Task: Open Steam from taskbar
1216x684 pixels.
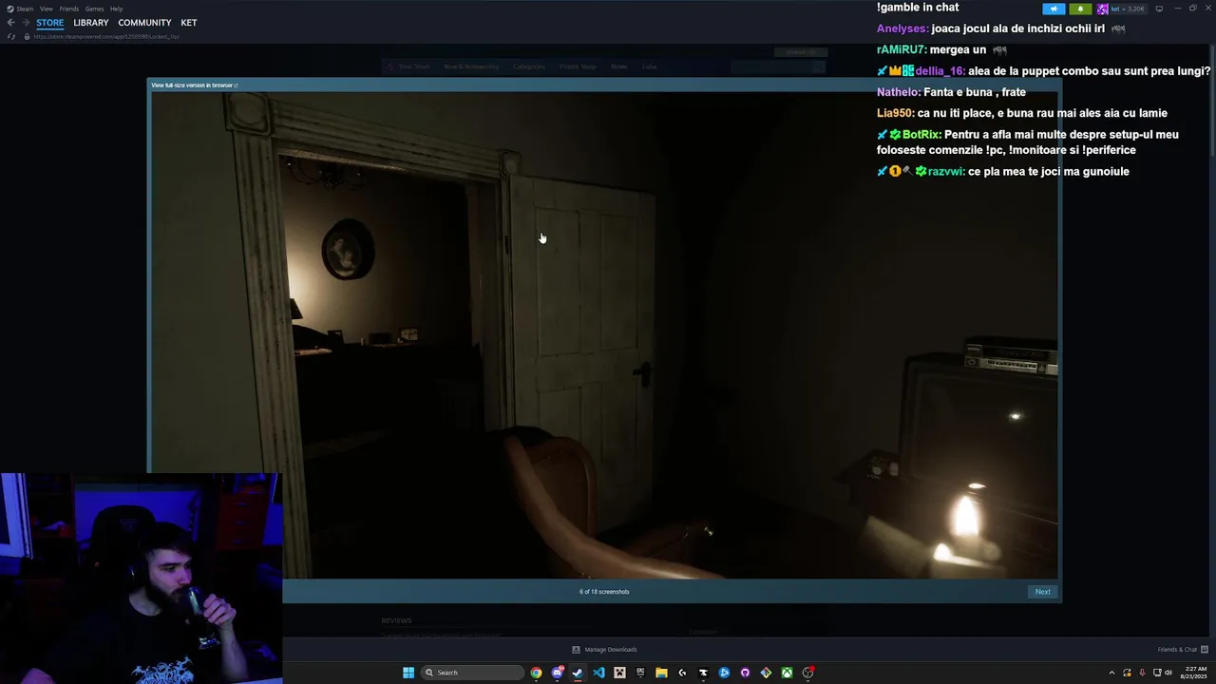Action: [x=578, y=673]
